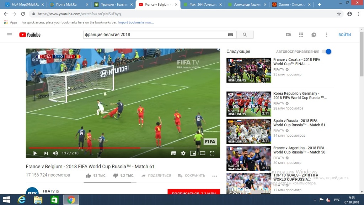The width and height of the screenshot is (364, 205).
Task: Open the Microsoft Store taskbar icon
Action: (54, 200)
